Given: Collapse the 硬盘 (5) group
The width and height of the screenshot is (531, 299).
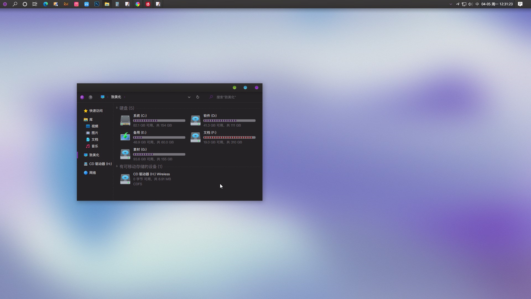Looking at the screenshot, I should coord(117,108).
